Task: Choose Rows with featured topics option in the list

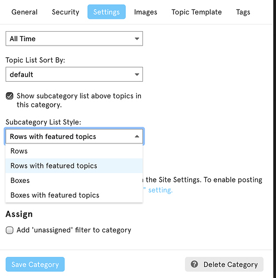Action: pyautogui.click(x=74, y=166)
